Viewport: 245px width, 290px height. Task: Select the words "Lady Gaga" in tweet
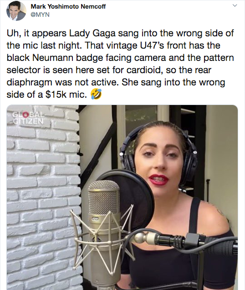(92, 33)
